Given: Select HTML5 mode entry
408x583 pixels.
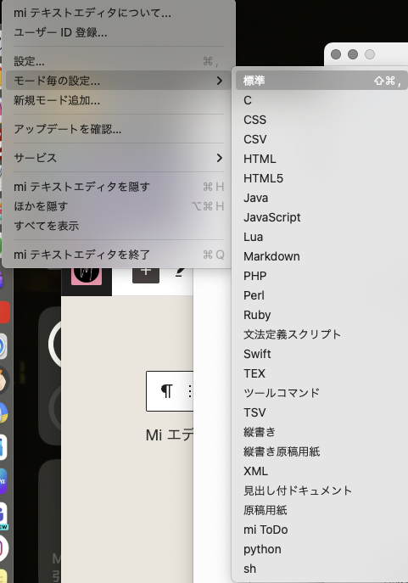Looking at the screenshot, I should [321, 178].
